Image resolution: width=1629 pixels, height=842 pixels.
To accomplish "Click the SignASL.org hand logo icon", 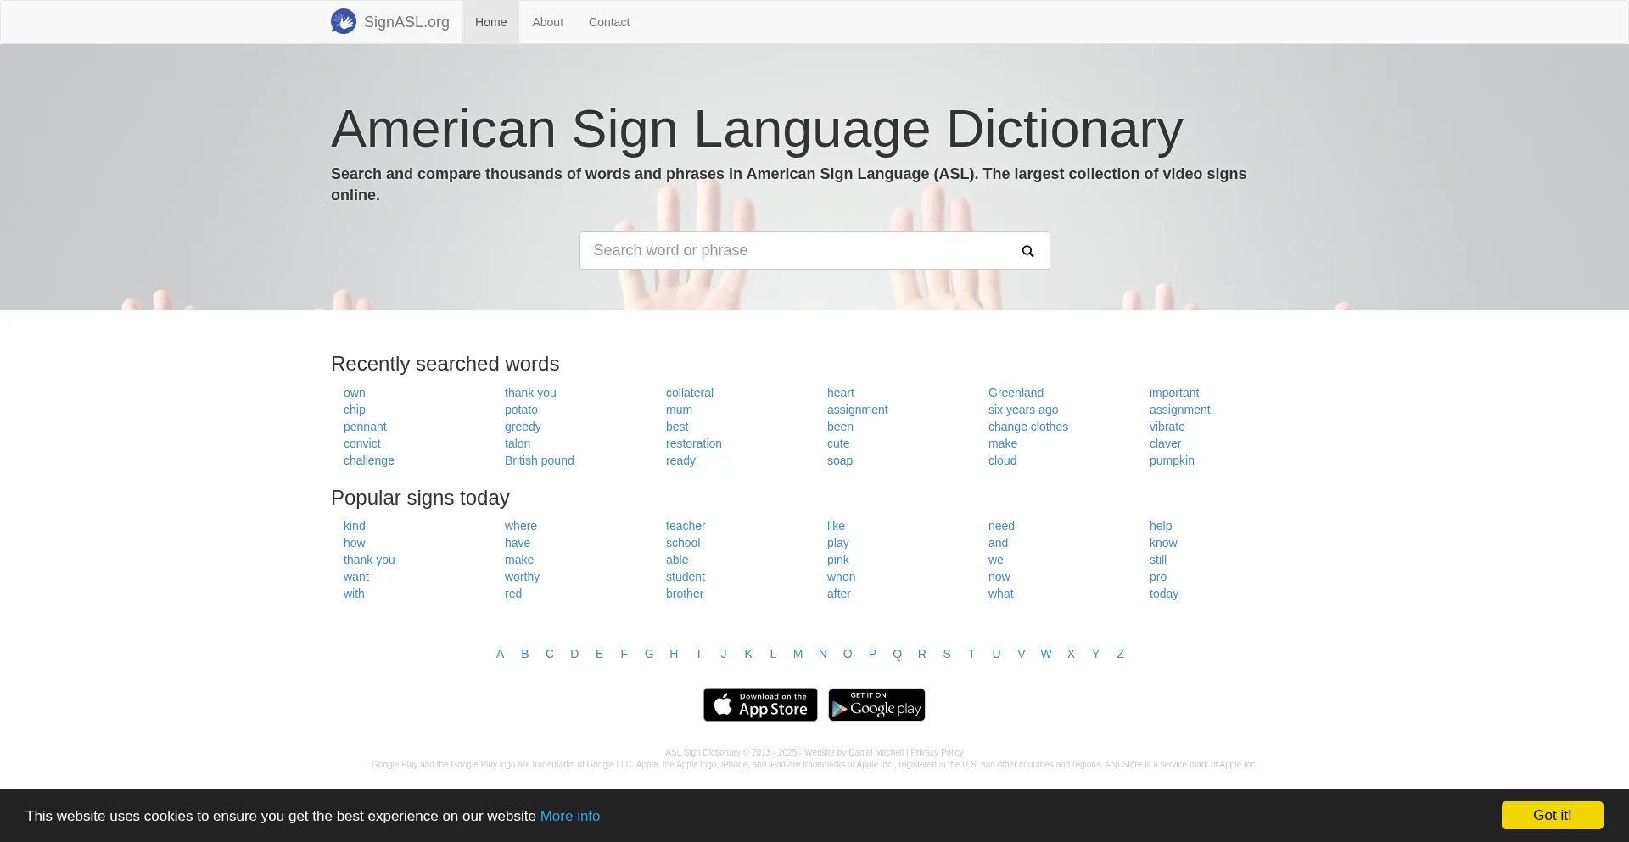I will point(344,22).
